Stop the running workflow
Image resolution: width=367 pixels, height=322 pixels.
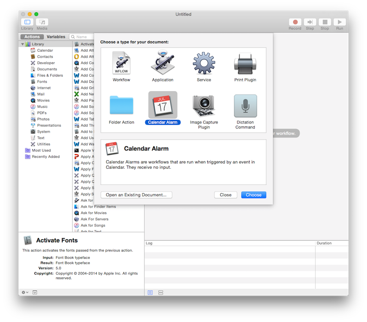[x=325, y=22]
